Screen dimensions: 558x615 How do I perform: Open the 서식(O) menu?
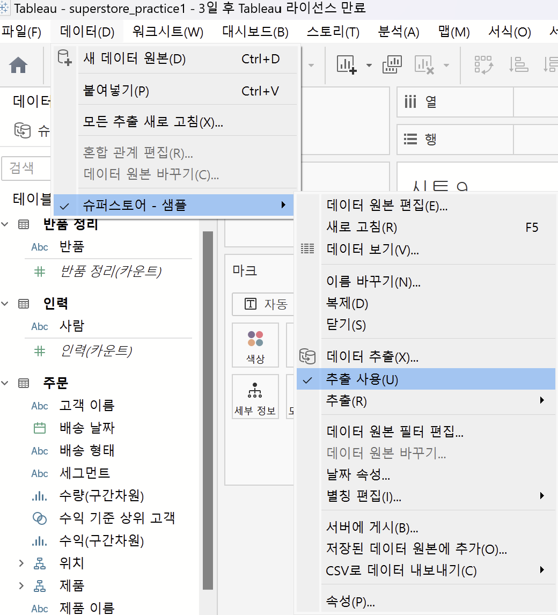509,31
